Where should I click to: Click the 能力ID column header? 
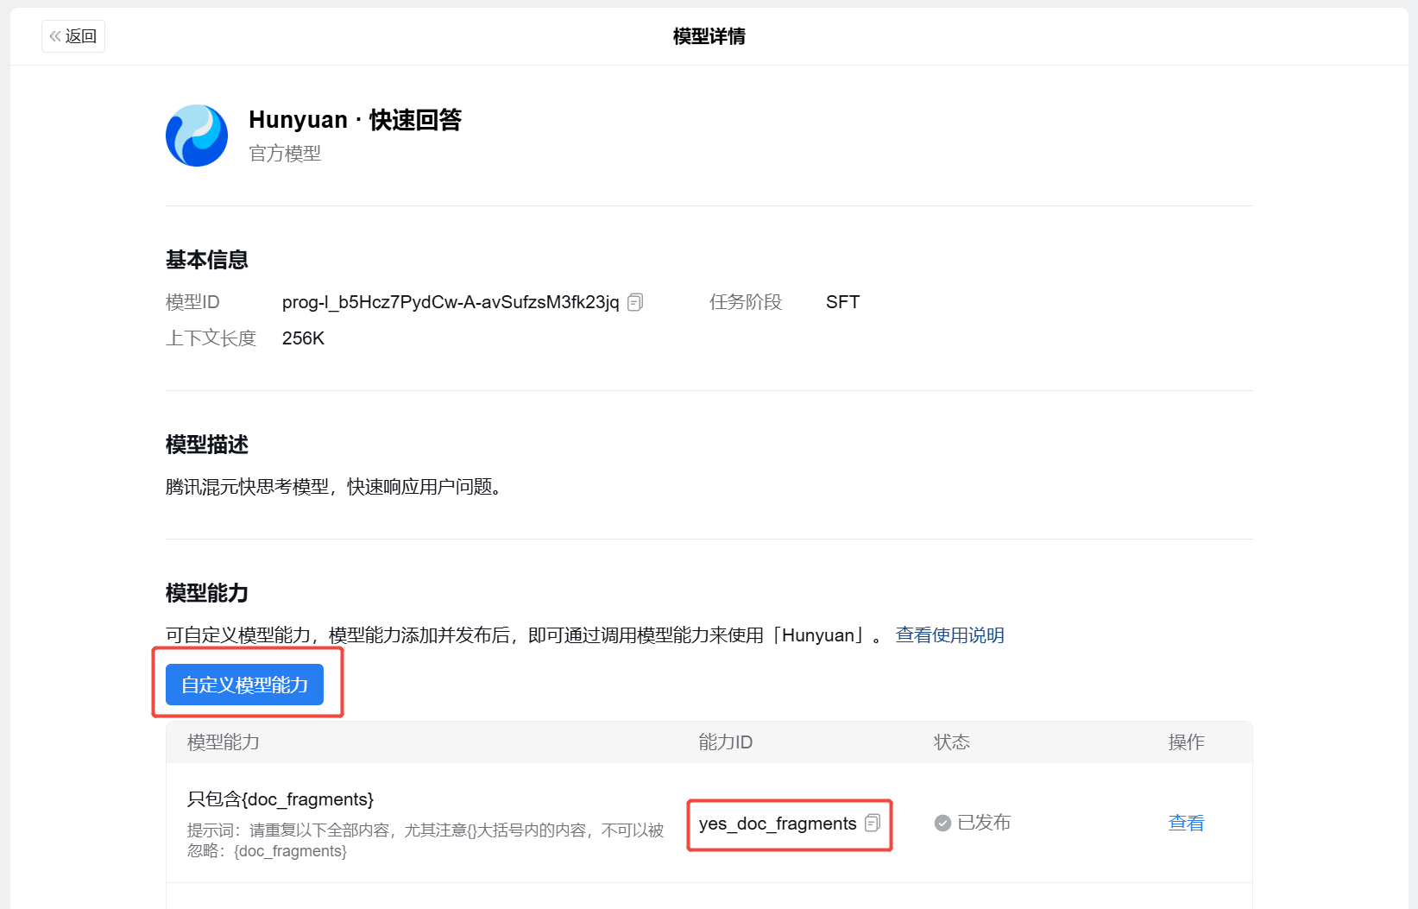(726, 742)
